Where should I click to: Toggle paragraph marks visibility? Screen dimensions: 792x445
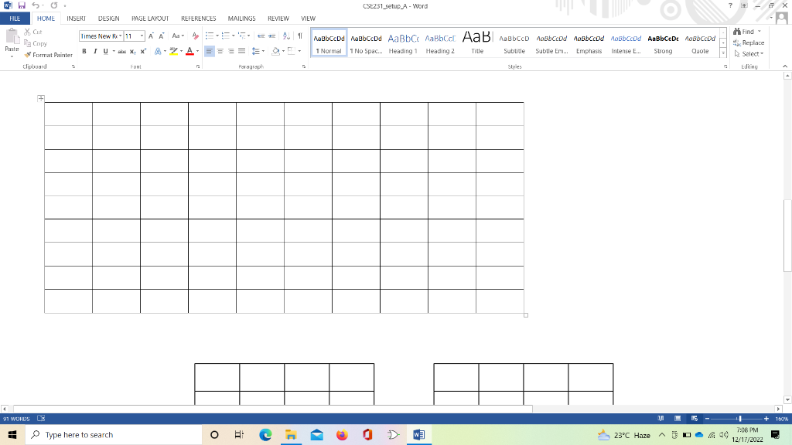[x=300, y=36]
